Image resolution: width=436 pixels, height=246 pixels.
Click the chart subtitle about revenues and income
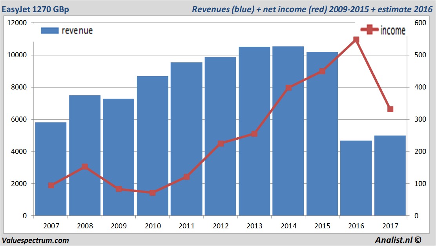311,9
